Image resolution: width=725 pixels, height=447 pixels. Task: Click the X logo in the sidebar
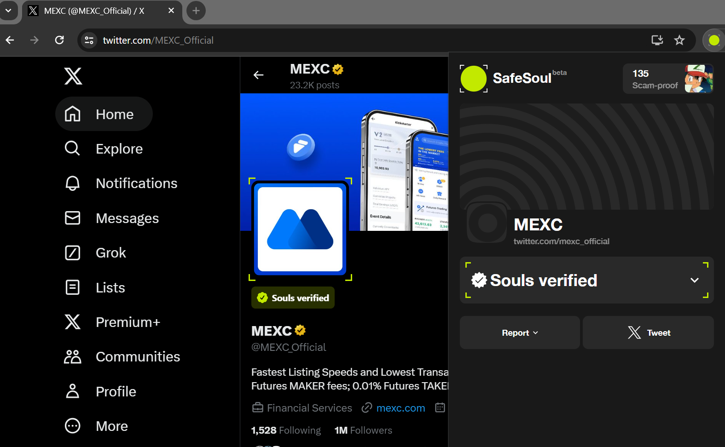tap(73, 76)
